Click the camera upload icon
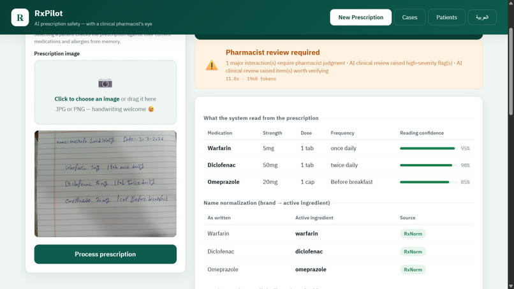 105,84
